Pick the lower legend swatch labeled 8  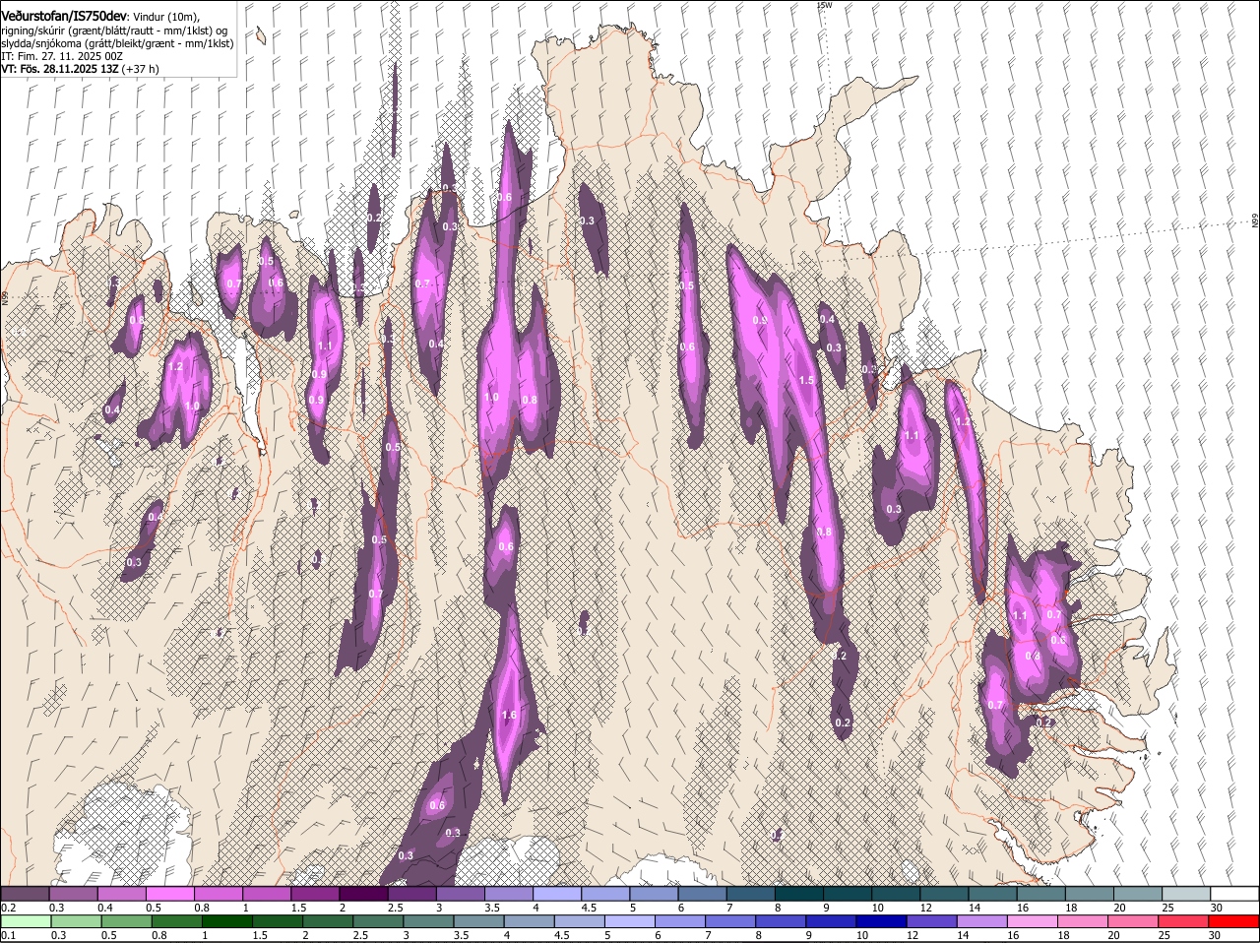pos(781,921)
